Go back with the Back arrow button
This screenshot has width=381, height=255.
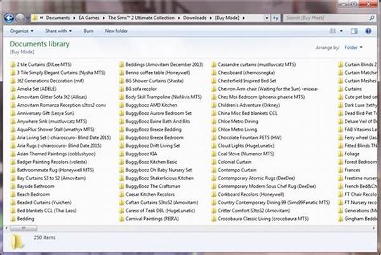[9, 18]
